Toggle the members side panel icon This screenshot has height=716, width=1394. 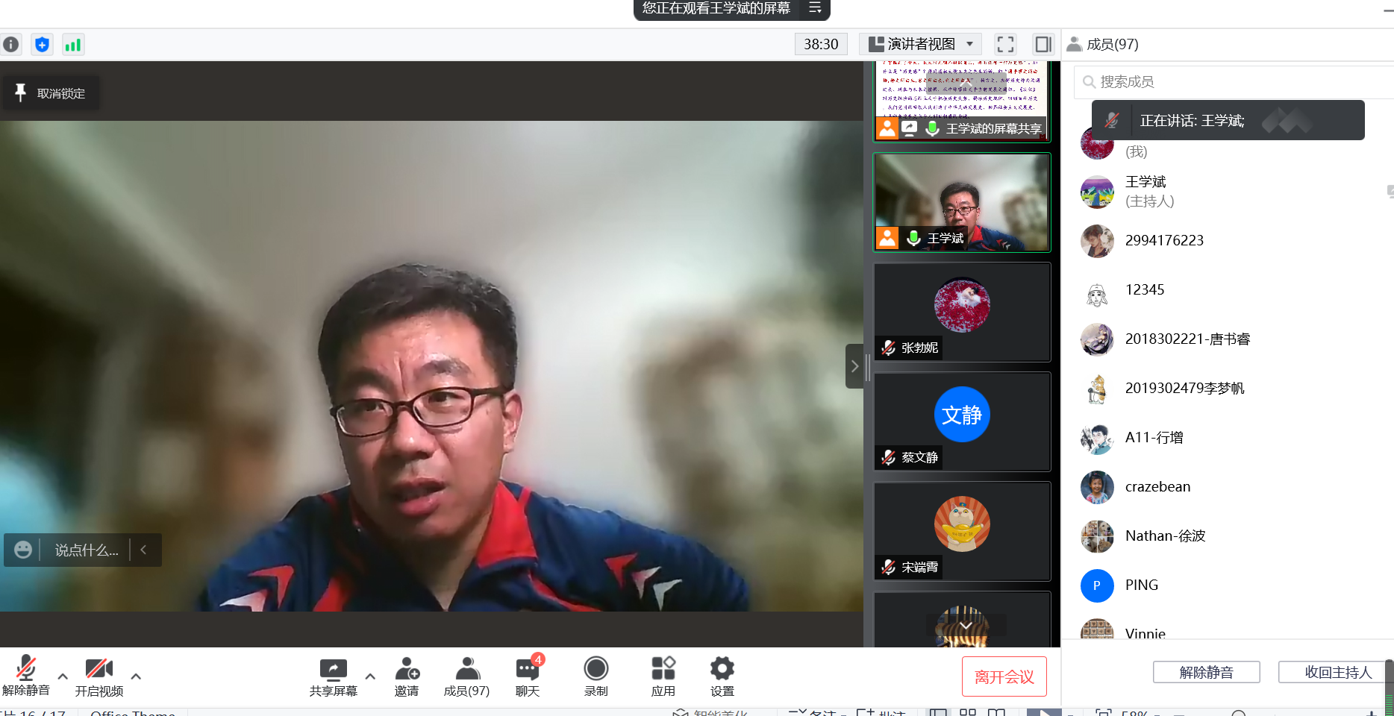pyautogui.click(x=1043, y=45)
